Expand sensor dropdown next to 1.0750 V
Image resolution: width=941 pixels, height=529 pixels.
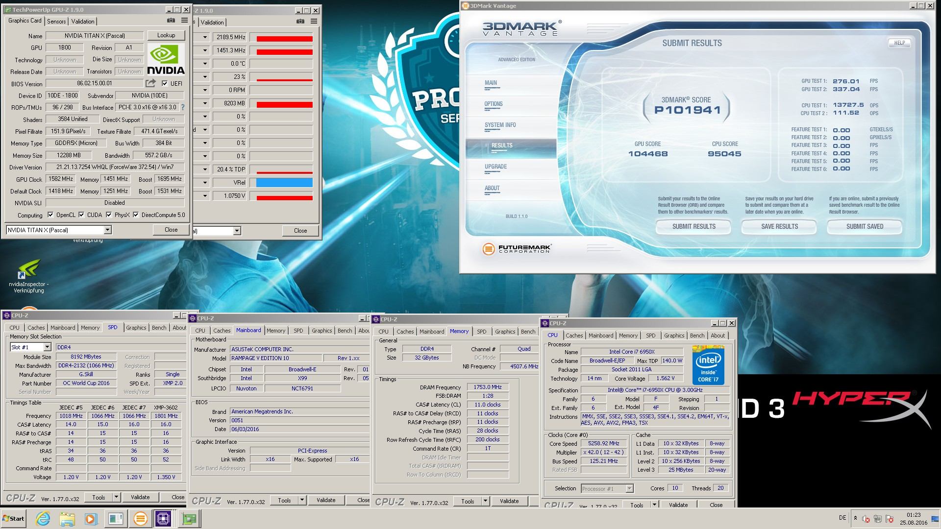pyautogui.click(x=205, y=195)
